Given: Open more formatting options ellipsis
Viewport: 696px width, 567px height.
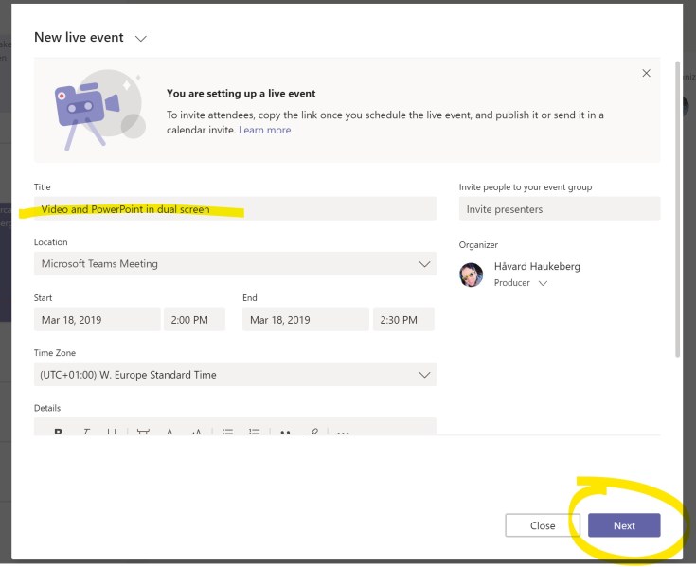Looking at the screenshot, I should [343, 433].
